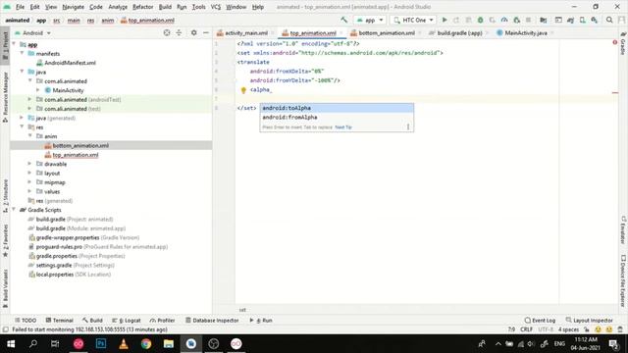
Task: Run the app with the green play button
Action: (x=445, y=20)
